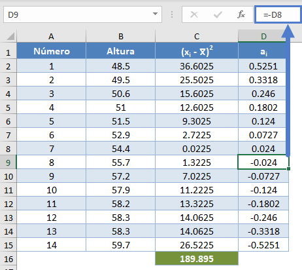Viewport: 302px width, 270px height.
Task: Click cell containing 9.3025
Action: 197,121
